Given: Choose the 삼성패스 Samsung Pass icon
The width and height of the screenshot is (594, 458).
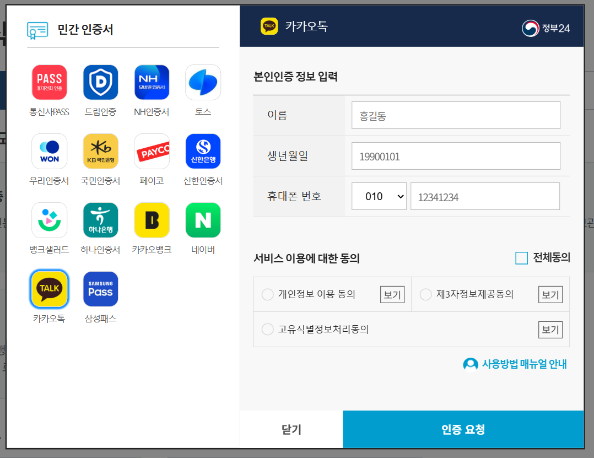Looking at the screenshot, I should [100, 289].
